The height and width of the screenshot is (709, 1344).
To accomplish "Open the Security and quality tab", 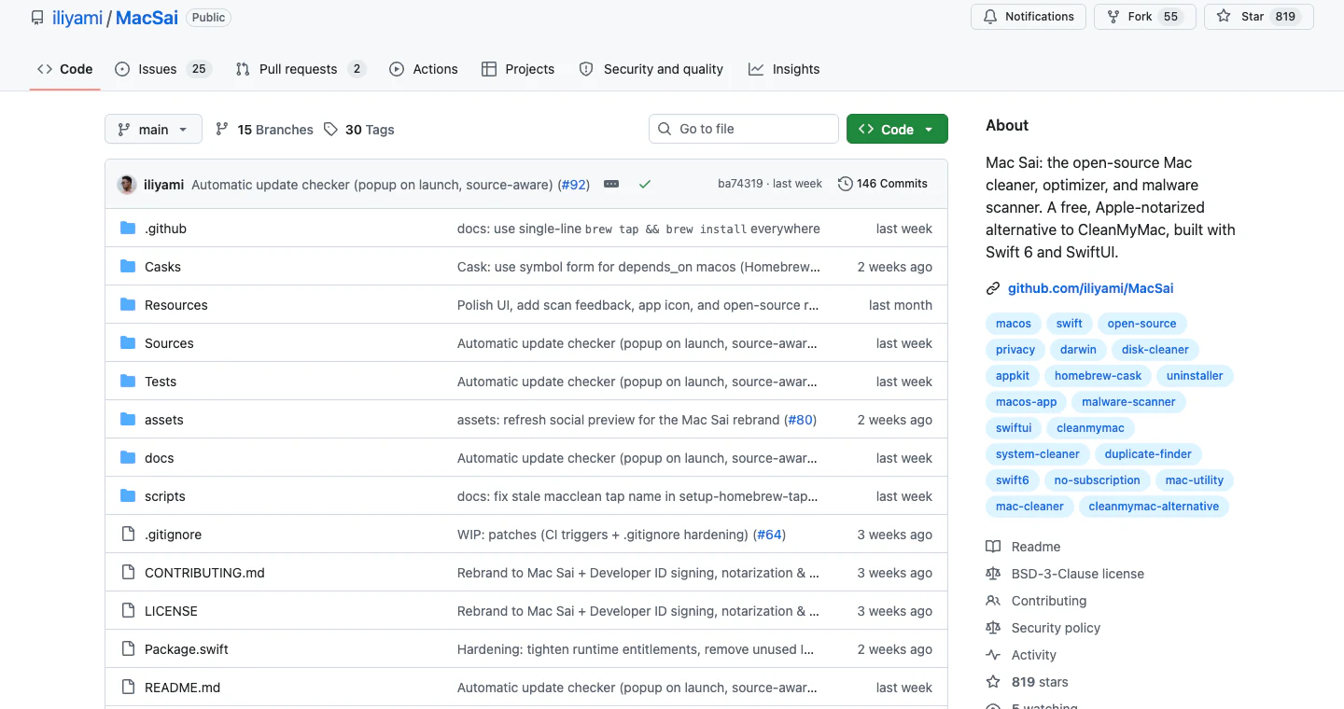I will (x=651, y=69).
